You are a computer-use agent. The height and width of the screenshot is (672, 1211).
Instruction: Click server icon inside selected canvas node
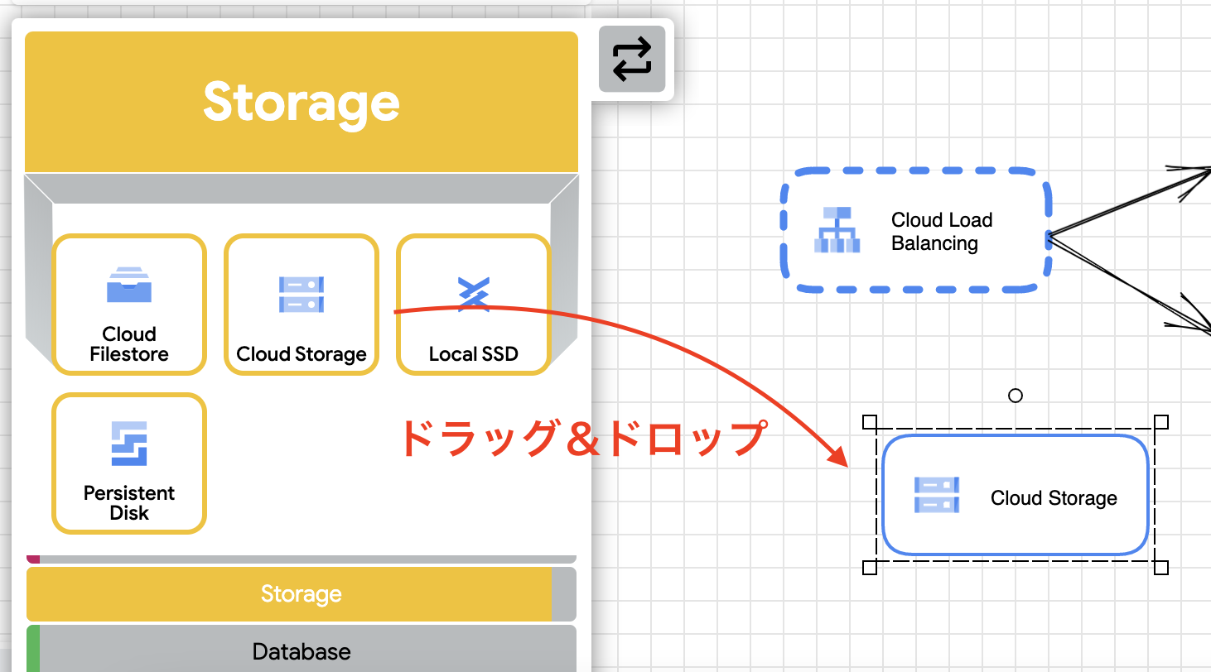(x=937, y=495)
